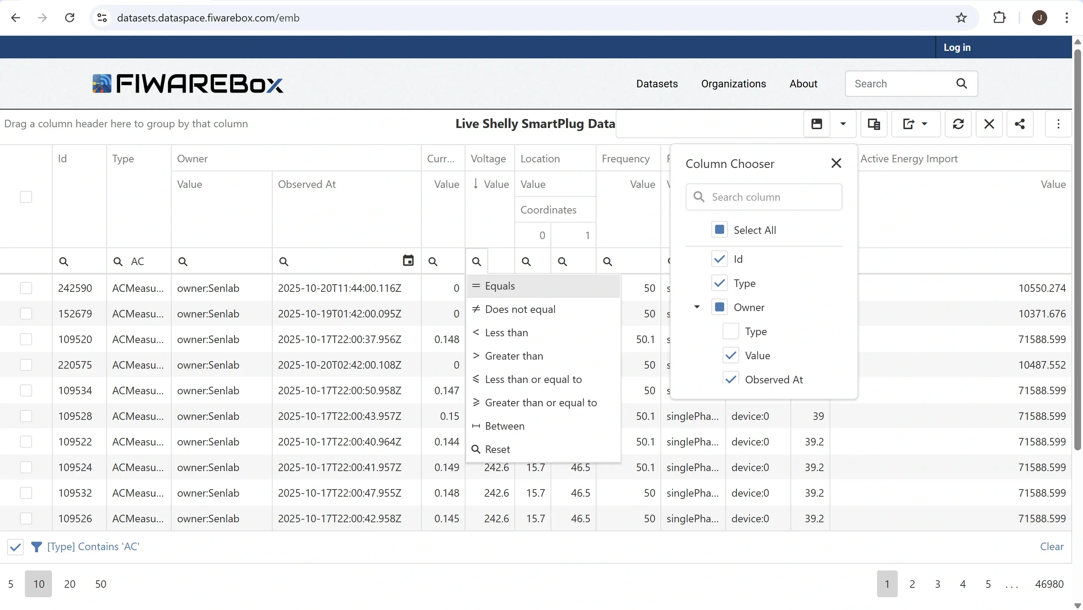Open the dropdown arrow next to save icon
This screenshot has width=1083, height=610.
pyautogui.click(x=842, y=124)
